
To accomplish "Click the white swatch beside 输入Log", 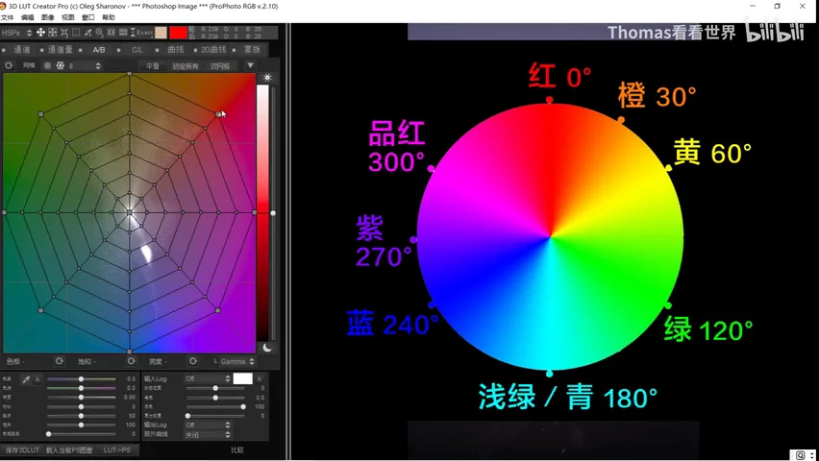I will click(243, 378).
